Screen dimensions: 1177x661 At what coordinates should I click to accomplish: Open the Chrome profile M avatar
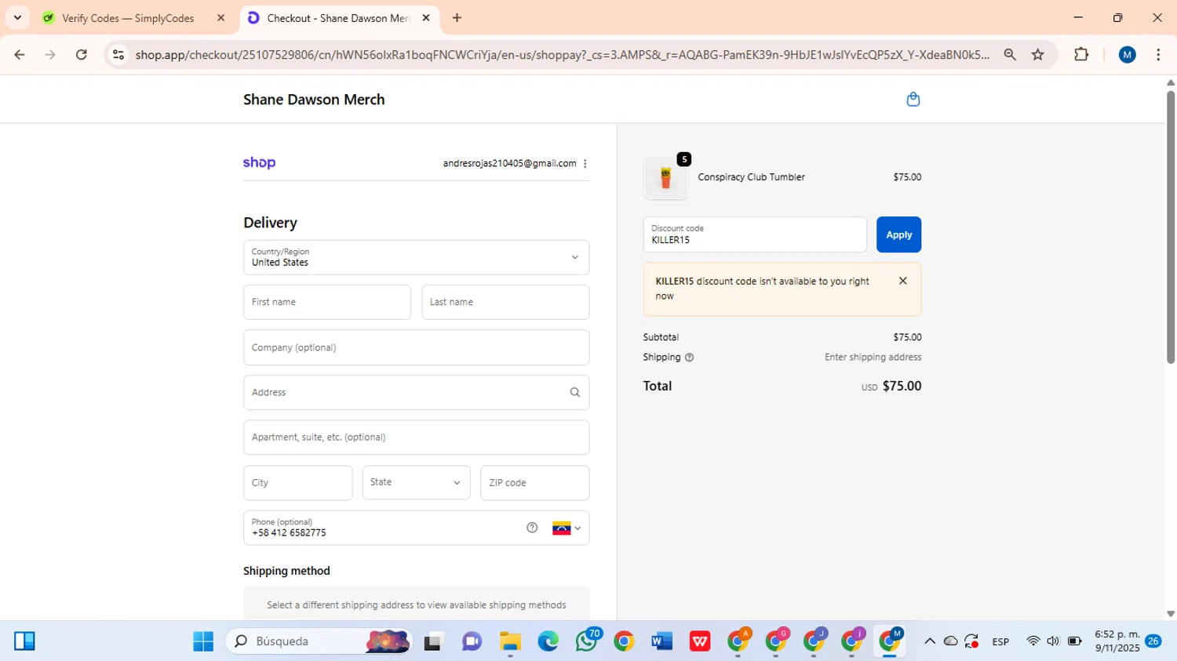1127,54
